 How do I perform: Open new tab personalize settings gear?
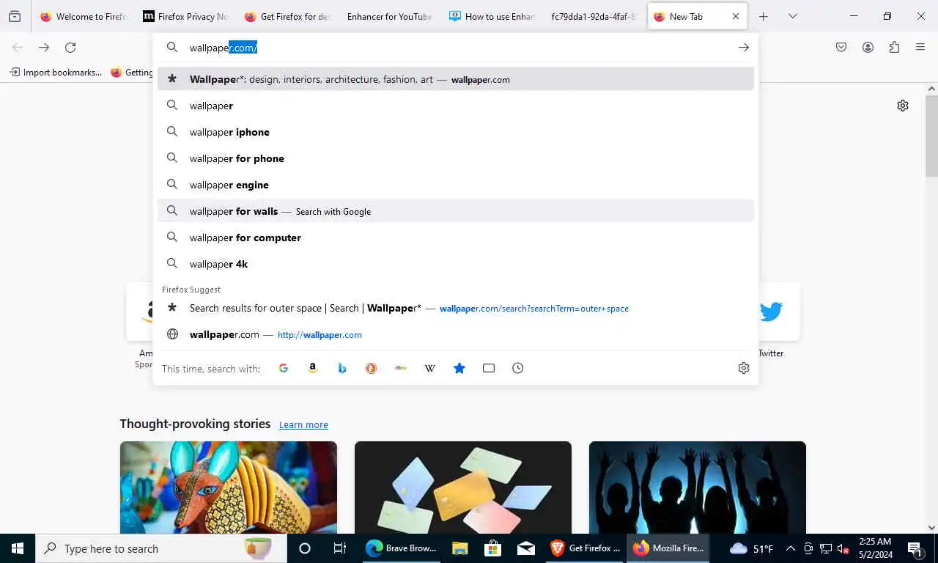903,106
